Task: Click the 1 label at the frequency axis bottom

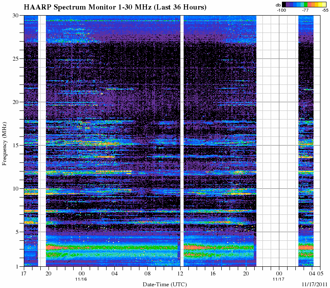Action: 17,266
